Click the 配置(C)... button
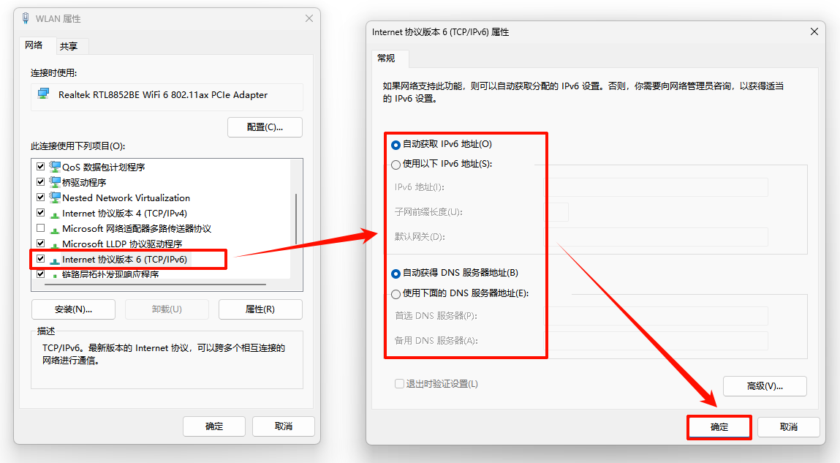This screenshot has height=463, width=840. coord(265,127)
